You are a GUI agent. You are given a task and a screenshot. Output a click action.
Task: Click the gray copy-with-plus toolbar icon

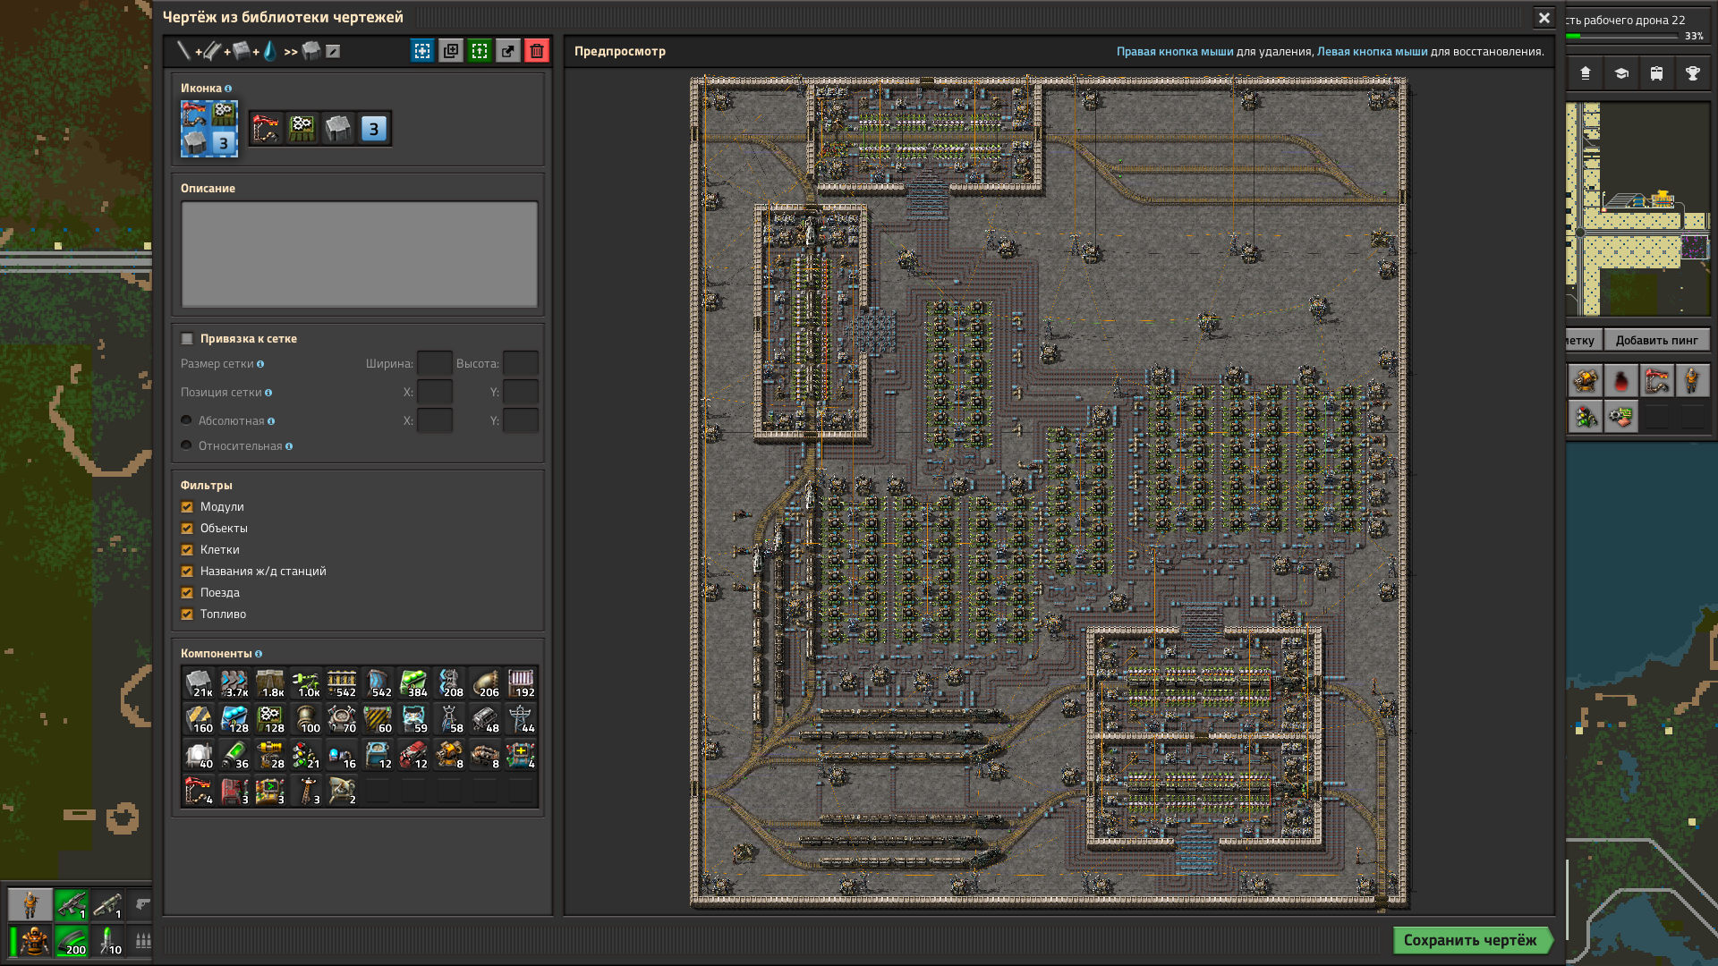pos(451,51)
